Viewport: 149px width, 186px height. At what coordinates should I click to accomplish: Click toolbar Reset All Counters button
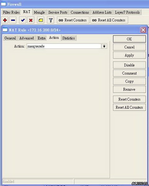coord(109,20)
